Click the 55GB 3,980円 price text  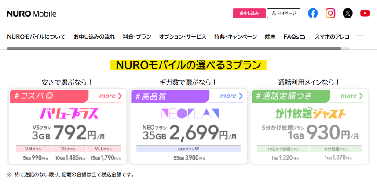tap(188, 158)
